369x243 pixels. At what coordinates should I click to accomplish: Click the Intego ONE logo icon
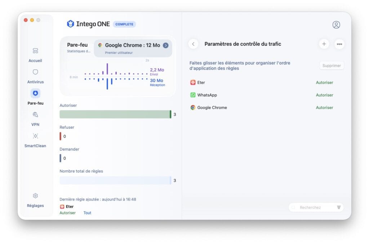click(x=70, y=24)
